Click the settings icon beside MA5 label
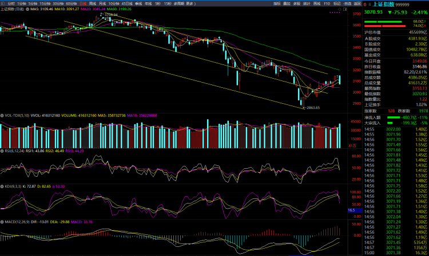 point(27,9)
